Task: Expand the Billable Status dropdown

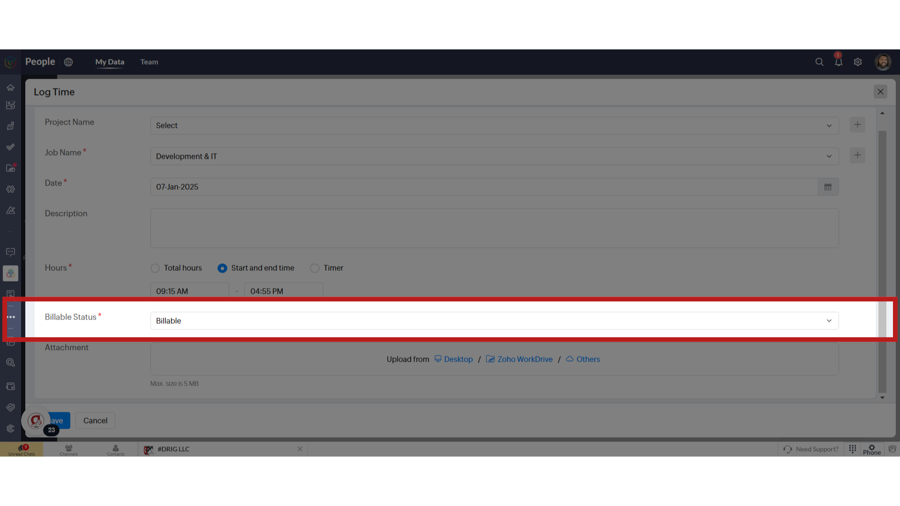Action: click(x=829, y=320)
